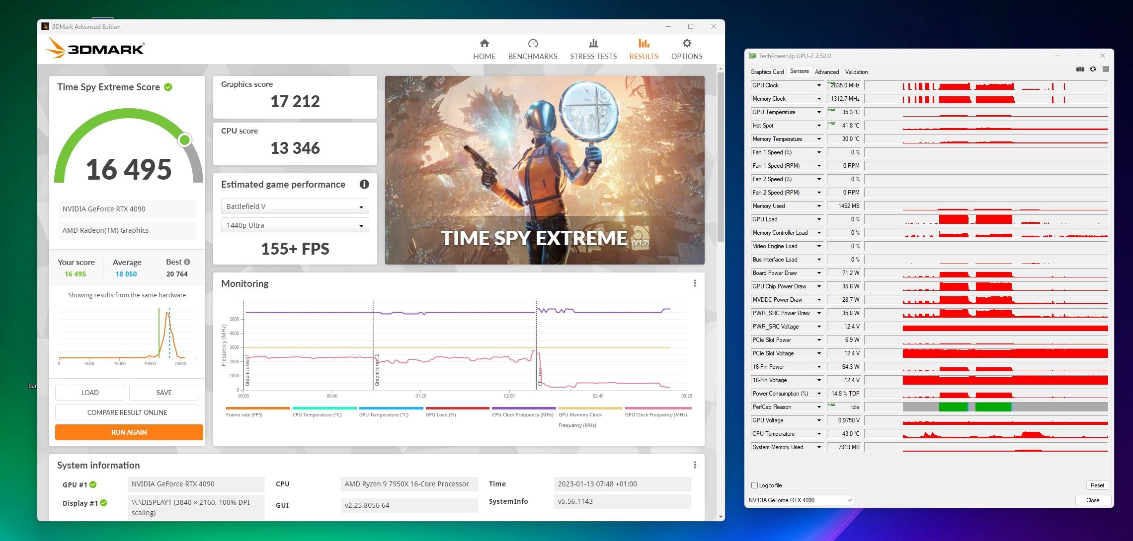
Task: Select the Graphics Card tab in GPU-Z
Action: [x=767, y=72]
